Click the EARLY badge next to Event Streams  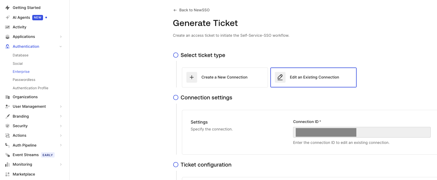(x=48, y=155)
